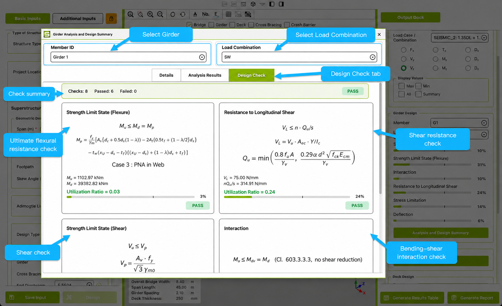The height and width of the screenshot is (306, 502).
Task: Click the grid table toolbar icon
Action: tap(228, 14)
